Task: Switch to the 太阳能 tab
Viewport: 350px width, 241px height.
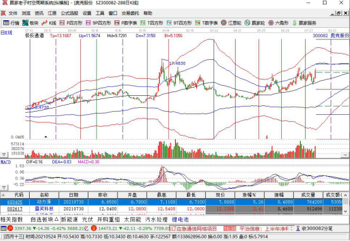Action: pyautogui.click(x=133, y=220)
